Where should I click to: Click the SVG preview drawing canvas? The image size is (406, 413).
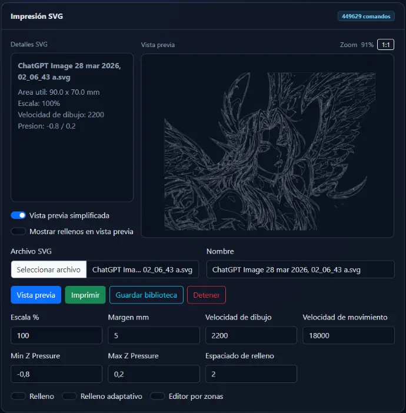pos(267,146)
